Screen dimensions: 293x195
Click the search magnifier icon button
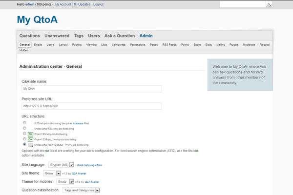[269, 4]
